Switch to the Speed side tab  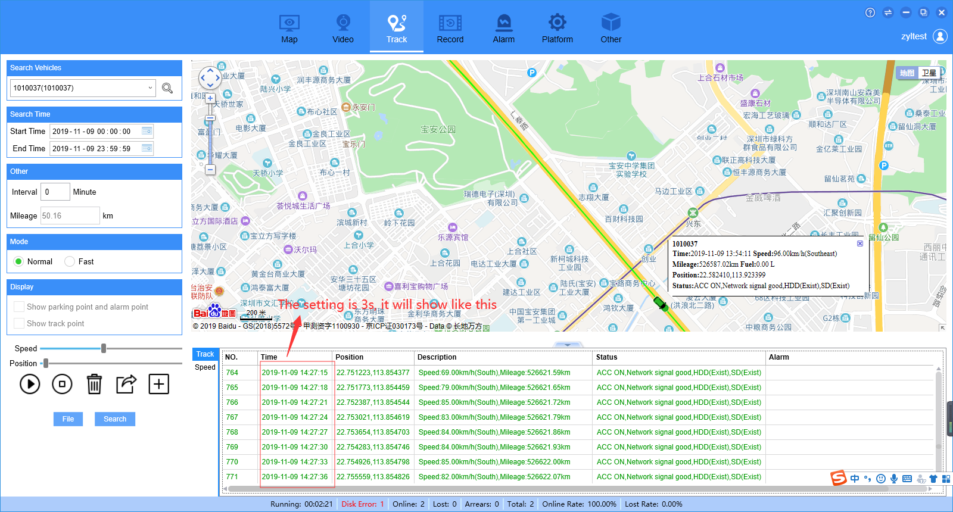(205, 367)
